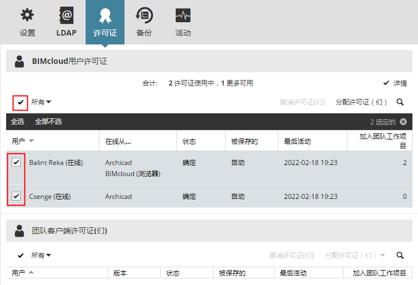Select the 许可证 license tab

105,22
